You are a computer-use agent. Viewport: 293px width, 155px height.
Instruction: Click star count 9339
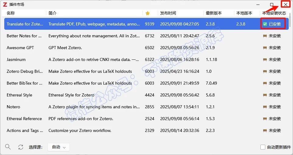coord(150,24)
